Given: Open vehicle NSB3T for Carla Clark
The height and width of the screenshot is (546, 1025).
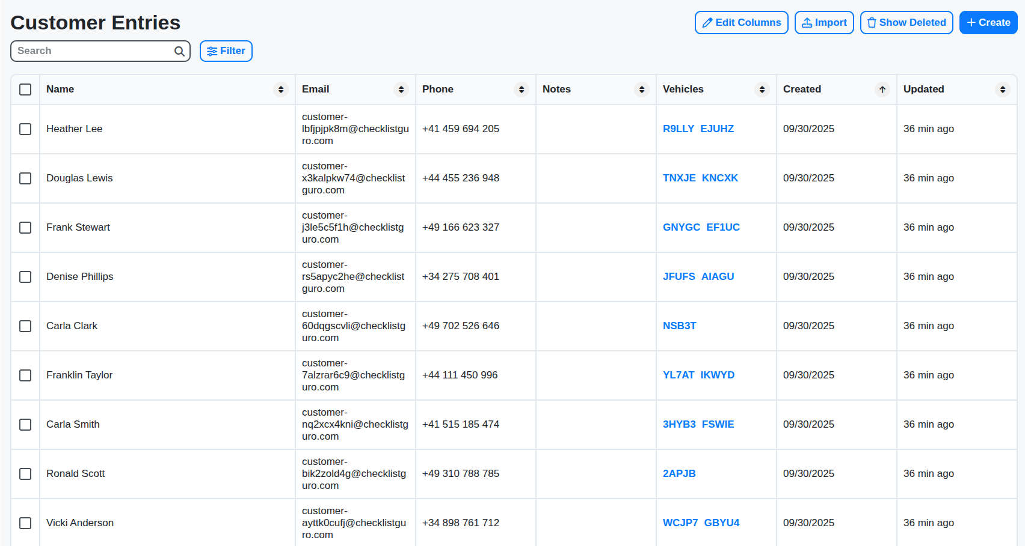Looking at the screenshot, I should pos(680,326).
